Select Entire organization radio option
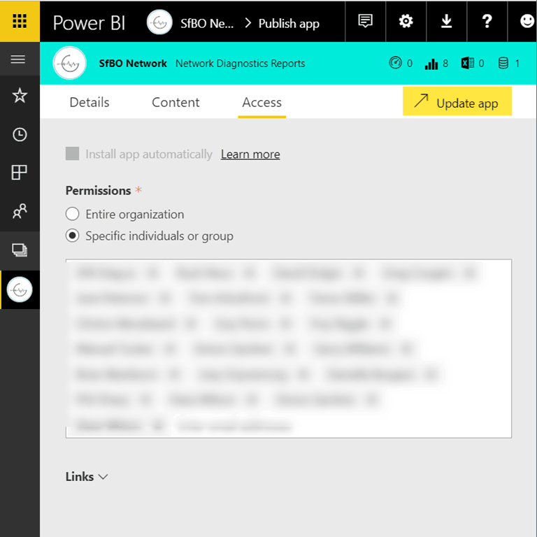Image resolution: width=537 pixels, height=537 pixels. click(72, 215)
